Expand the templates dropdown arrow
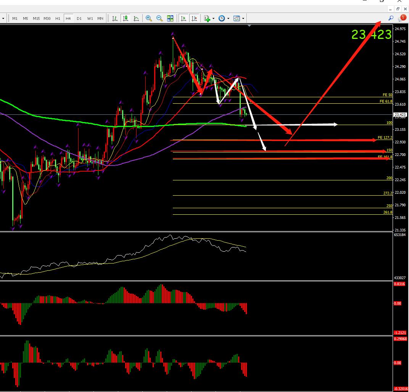This screenshot has height=392, width=409. (243, 18)
